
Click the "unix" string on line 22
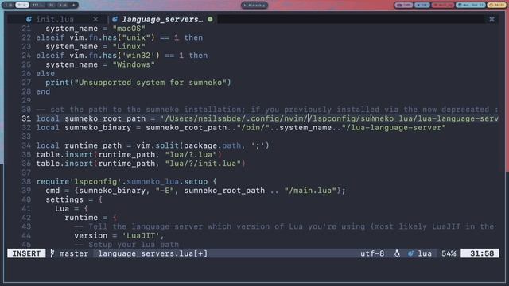click(x=136, y=37)
